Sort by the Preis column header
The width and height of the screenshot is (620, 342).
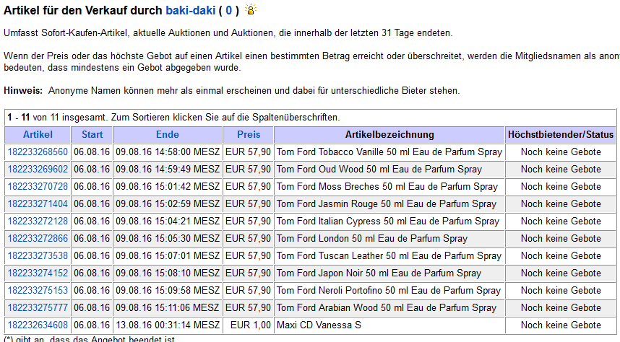point(249,135)
